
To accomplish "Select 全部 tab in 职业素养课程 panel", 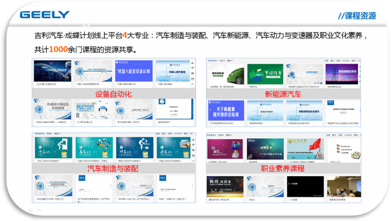I will point(328,135).
